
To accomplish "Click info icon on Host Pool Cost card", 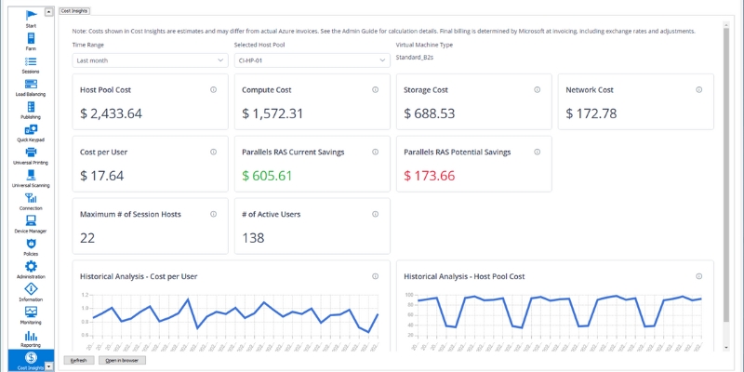I will [x=213, y=89].
